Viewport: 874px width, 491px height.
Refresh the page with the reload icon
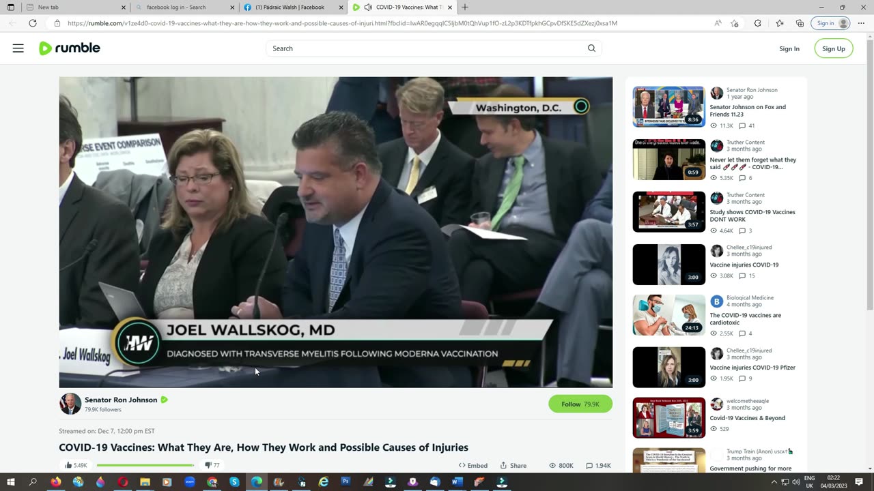32,23
